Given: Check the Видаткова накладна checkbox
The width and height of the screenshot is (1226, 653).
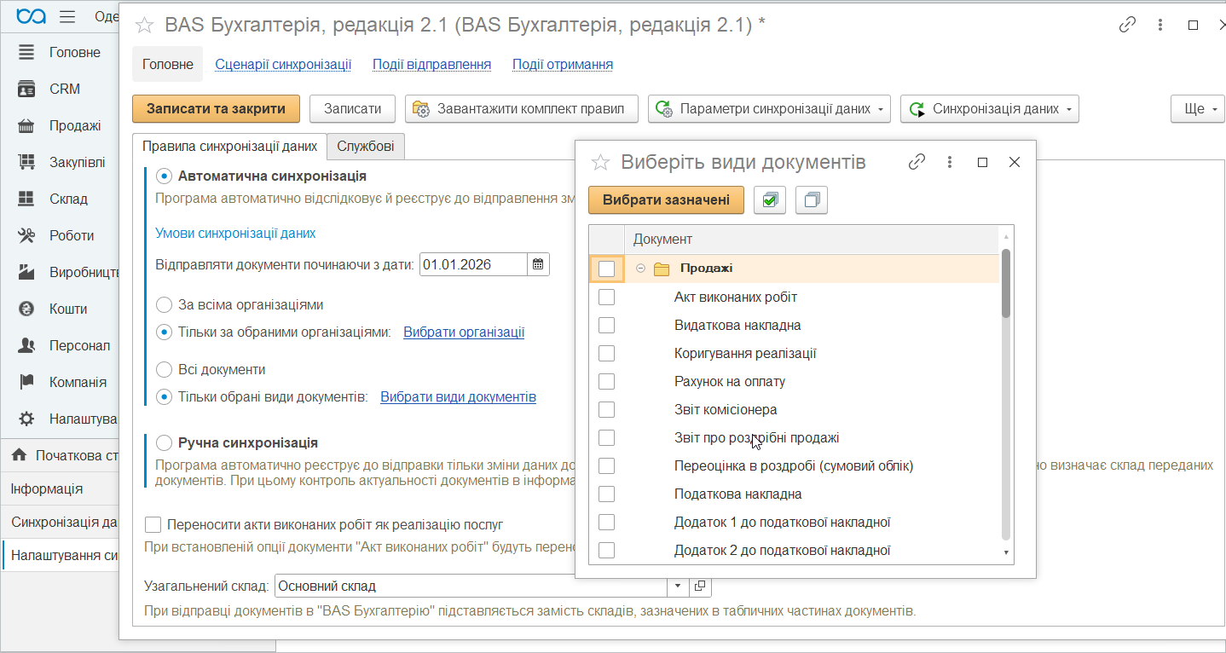Looking at the screenshot, I should pyautogui.click(x=606, y=326).
